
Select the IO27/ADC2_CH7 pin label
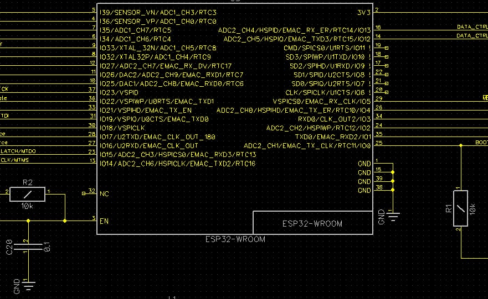[166, 66]
